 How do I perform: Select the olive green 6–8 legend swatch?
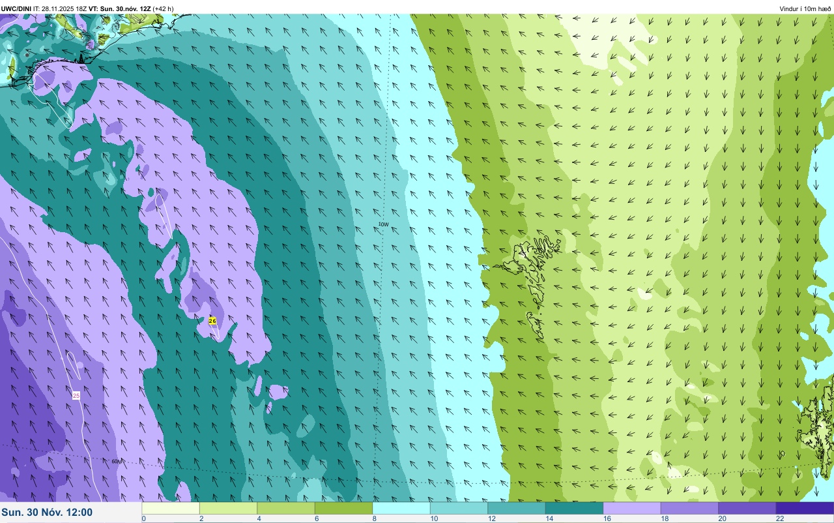click(343, 508)
